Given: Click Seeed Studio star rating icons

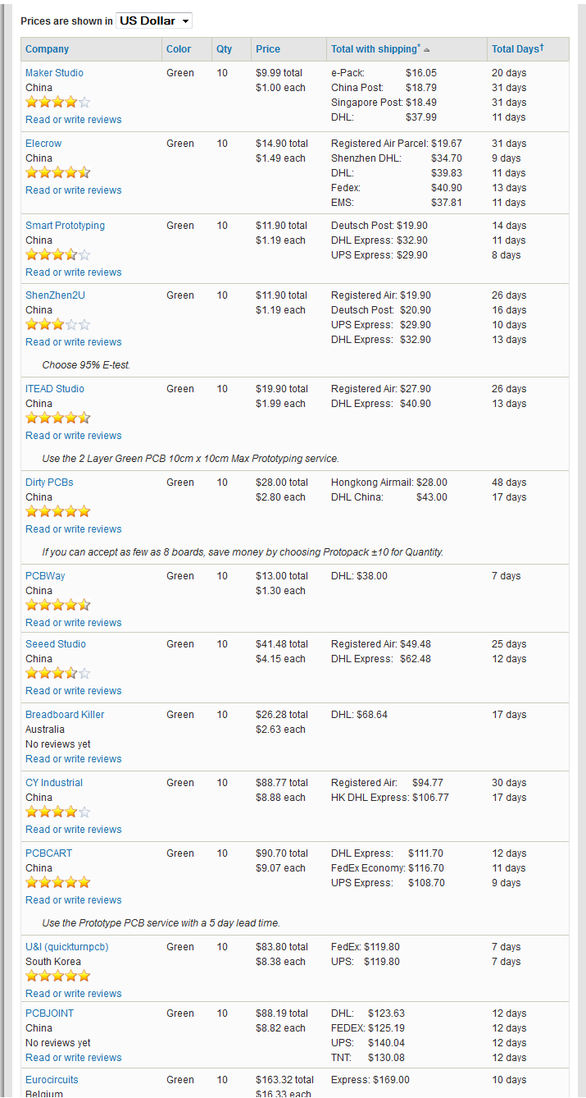Looking at the screenshot, I should [58, 674].
